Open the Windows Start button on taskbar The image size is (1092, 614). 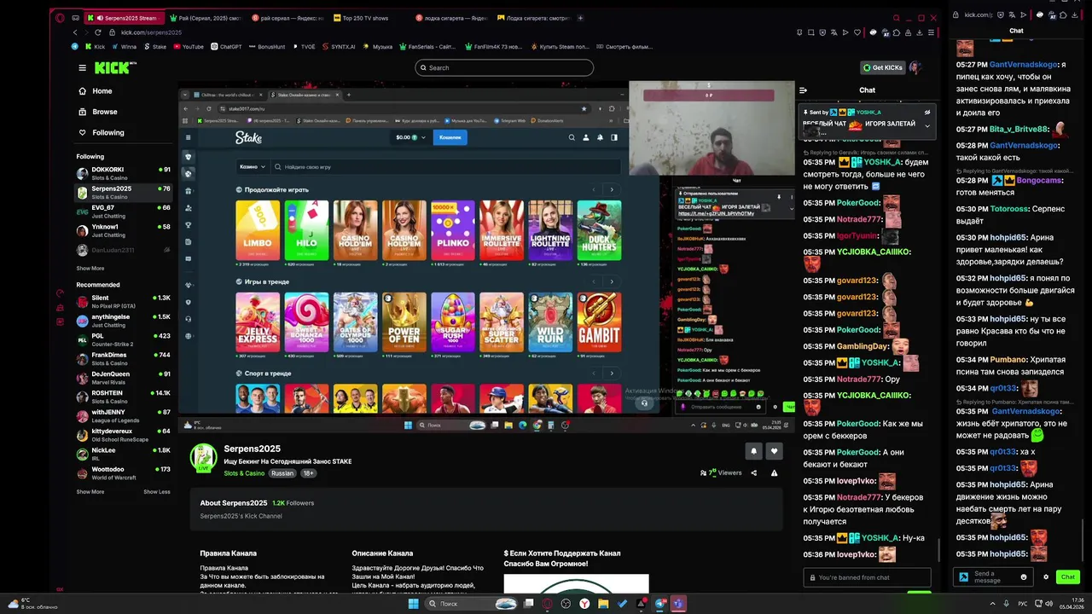pos(413,604)
